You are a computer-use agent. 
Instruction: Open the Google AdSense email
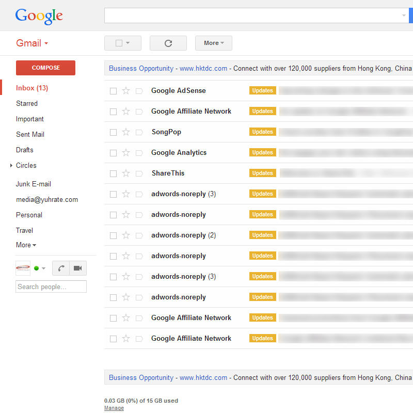click(x=259, y=91)
